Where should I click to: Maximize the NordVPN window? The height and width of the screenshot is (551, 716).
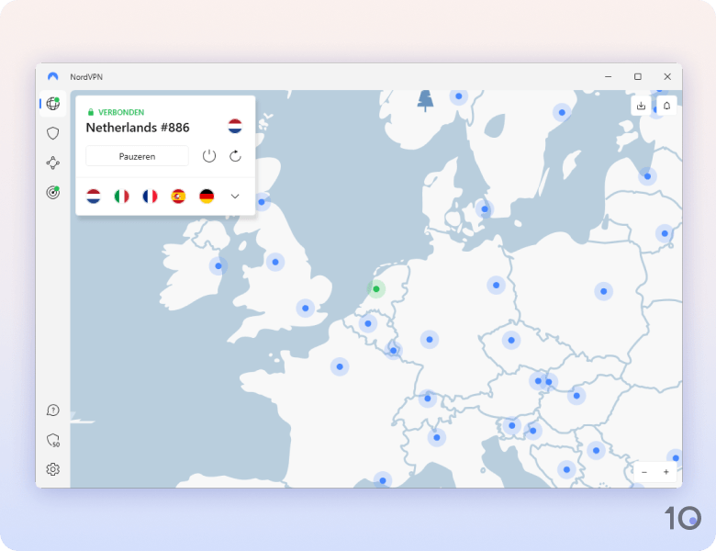638,77
